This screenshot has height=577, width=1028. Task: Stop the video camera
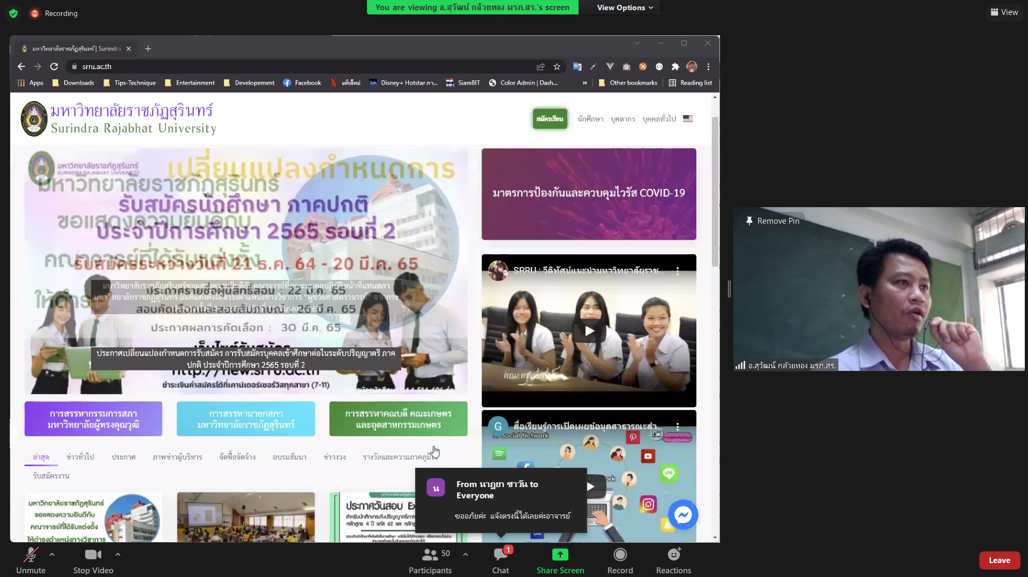point(93,560)
